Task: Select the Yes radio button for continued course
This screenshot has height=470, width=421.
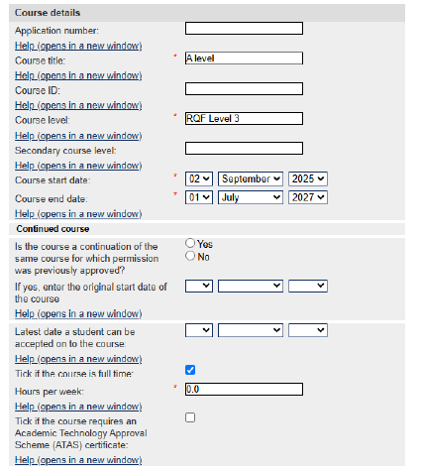Action: [190, 243]
